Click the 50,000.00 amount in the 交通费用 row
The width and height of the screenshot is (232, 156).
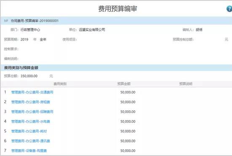pos(128,92)
